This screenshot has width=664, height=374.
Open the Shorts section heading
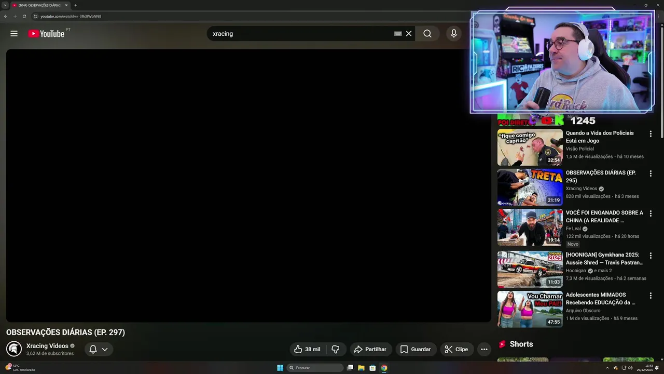[x=521, y=344]
